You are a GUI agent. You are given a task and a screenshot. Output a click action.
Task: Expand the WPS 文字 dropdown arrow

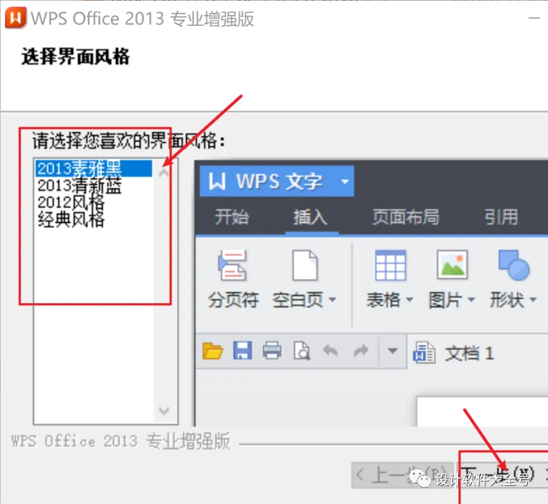(345, 182)
